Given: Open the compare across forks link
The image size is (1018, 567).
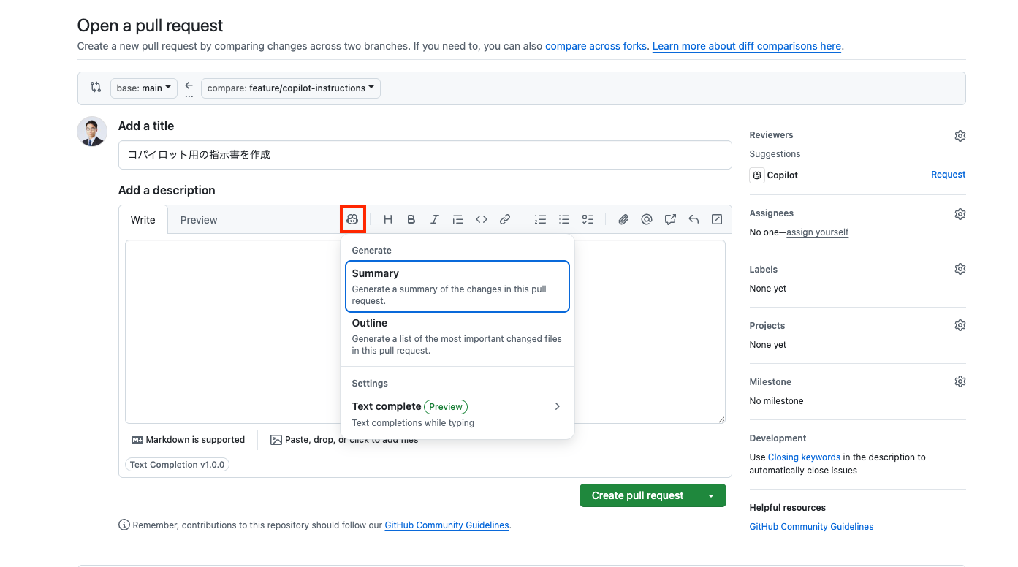Looking at the screenshot, I should click(x=596, y=46).
